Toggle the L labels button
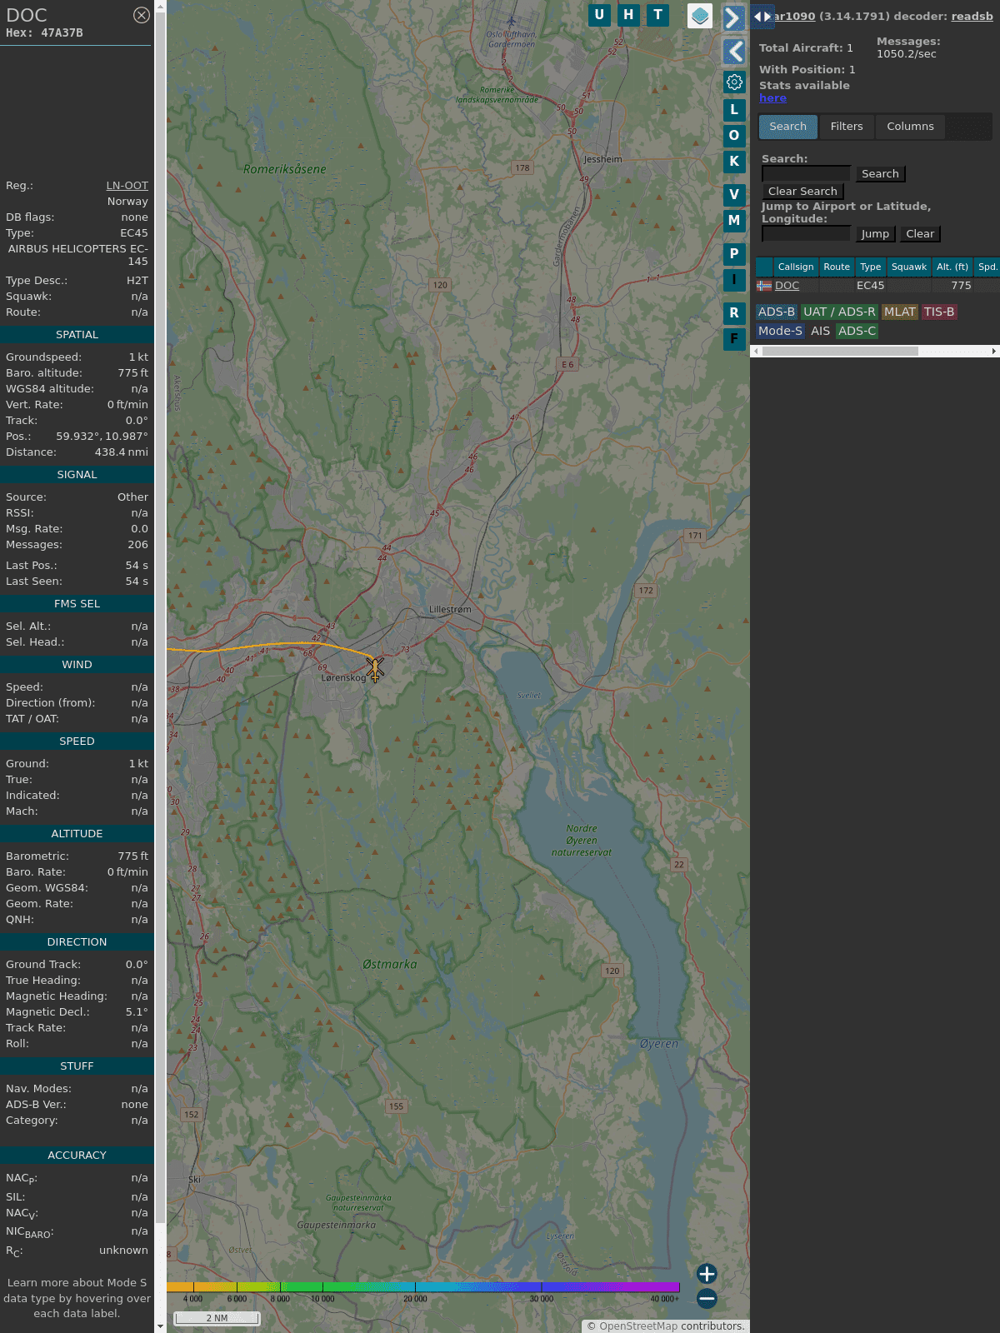1000x1333 pixels. pos(734,110)
